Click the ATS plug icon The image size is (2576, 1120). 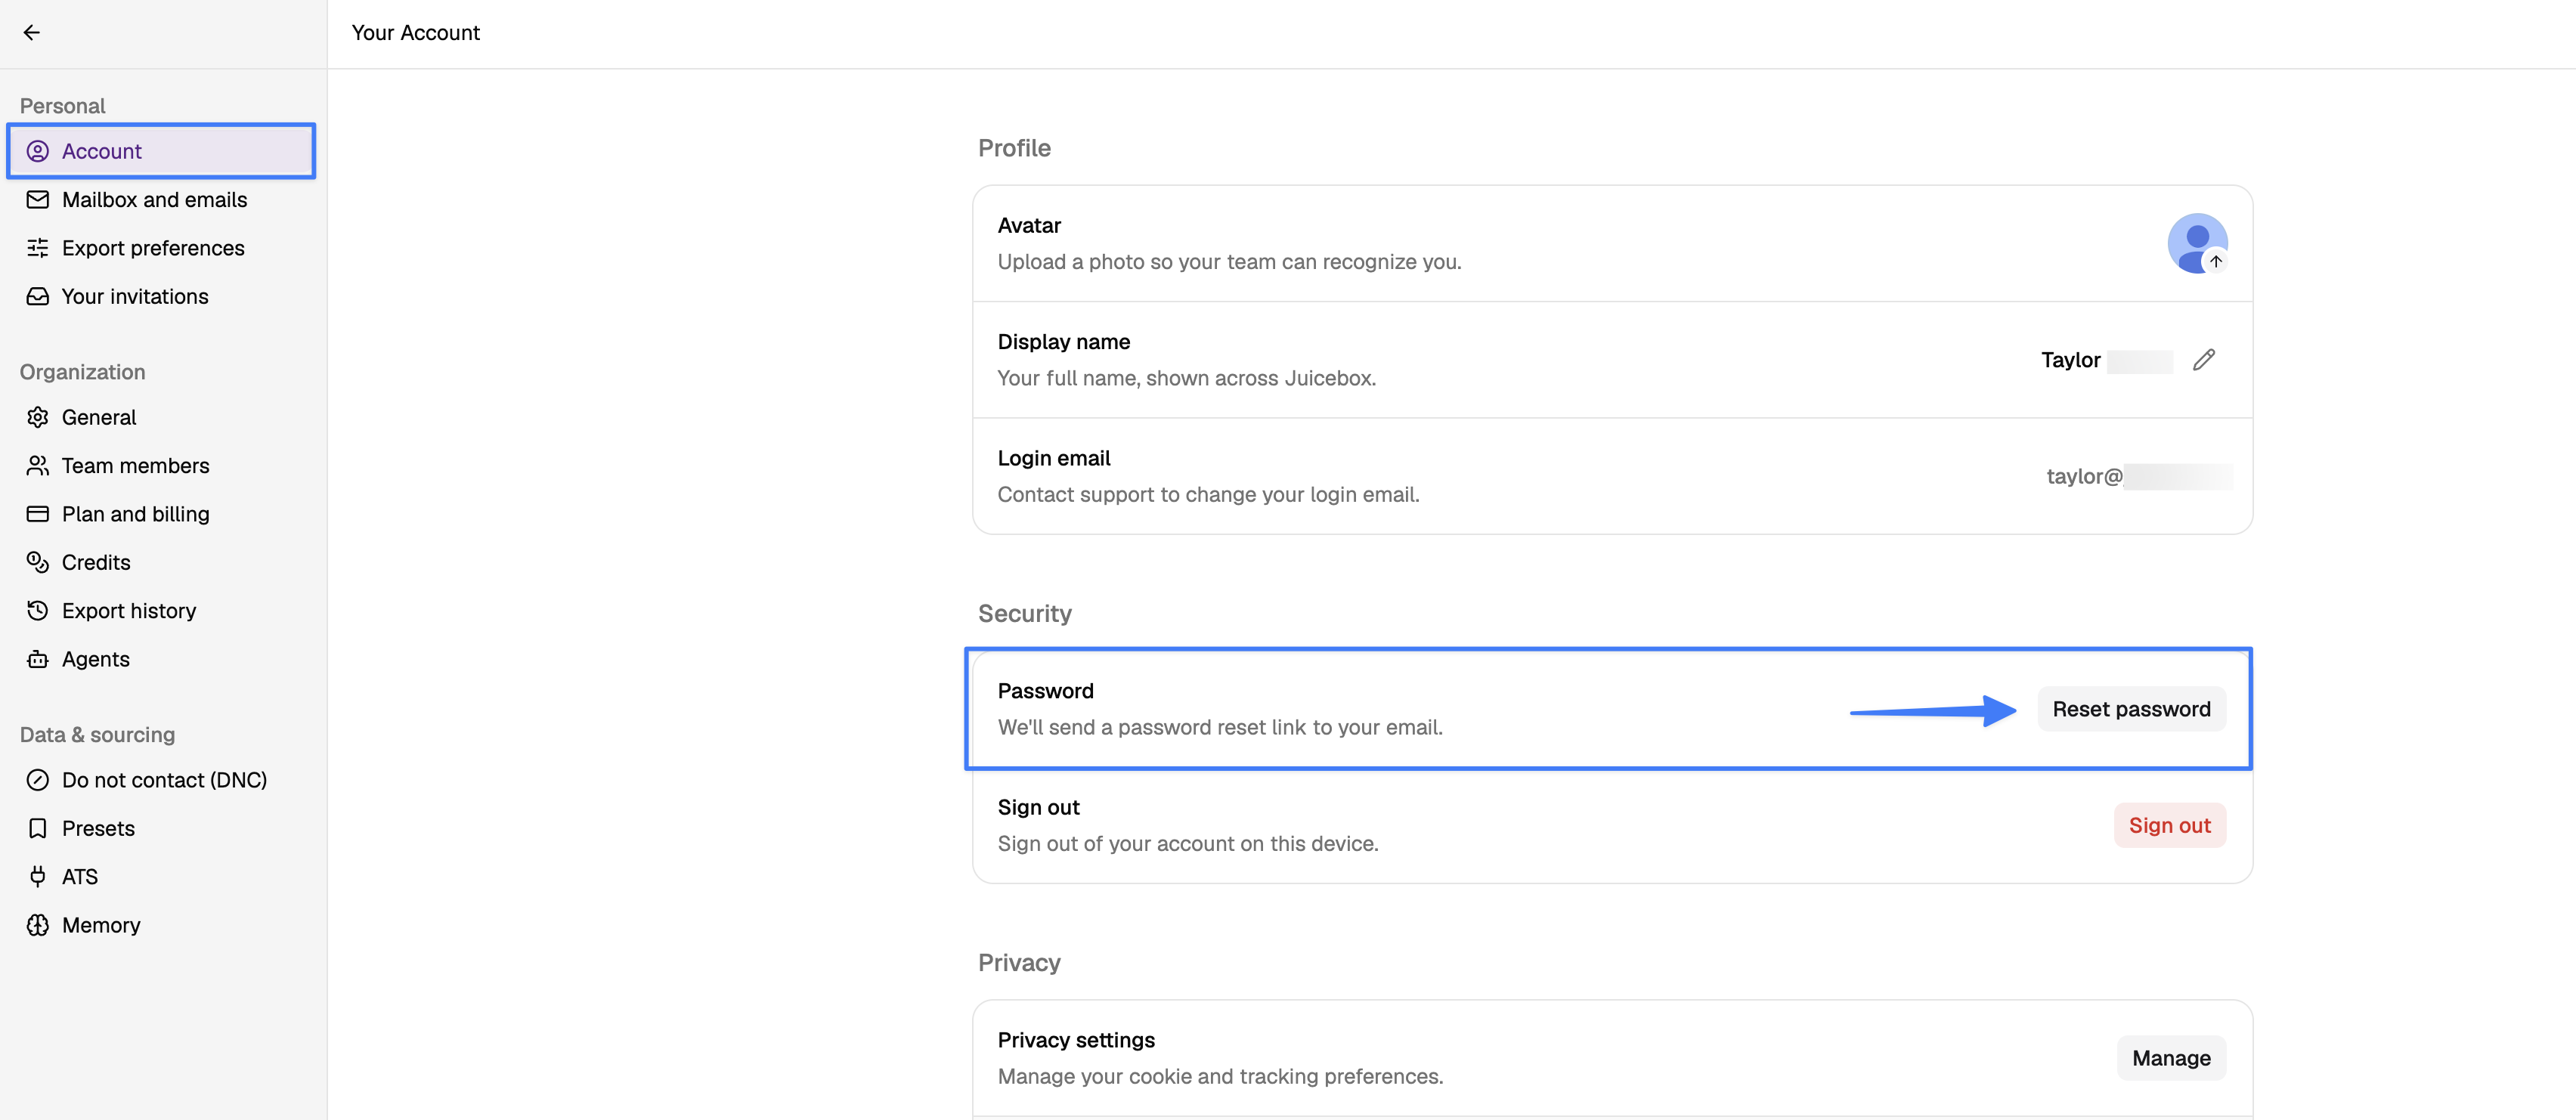click(x=38, y=877)
